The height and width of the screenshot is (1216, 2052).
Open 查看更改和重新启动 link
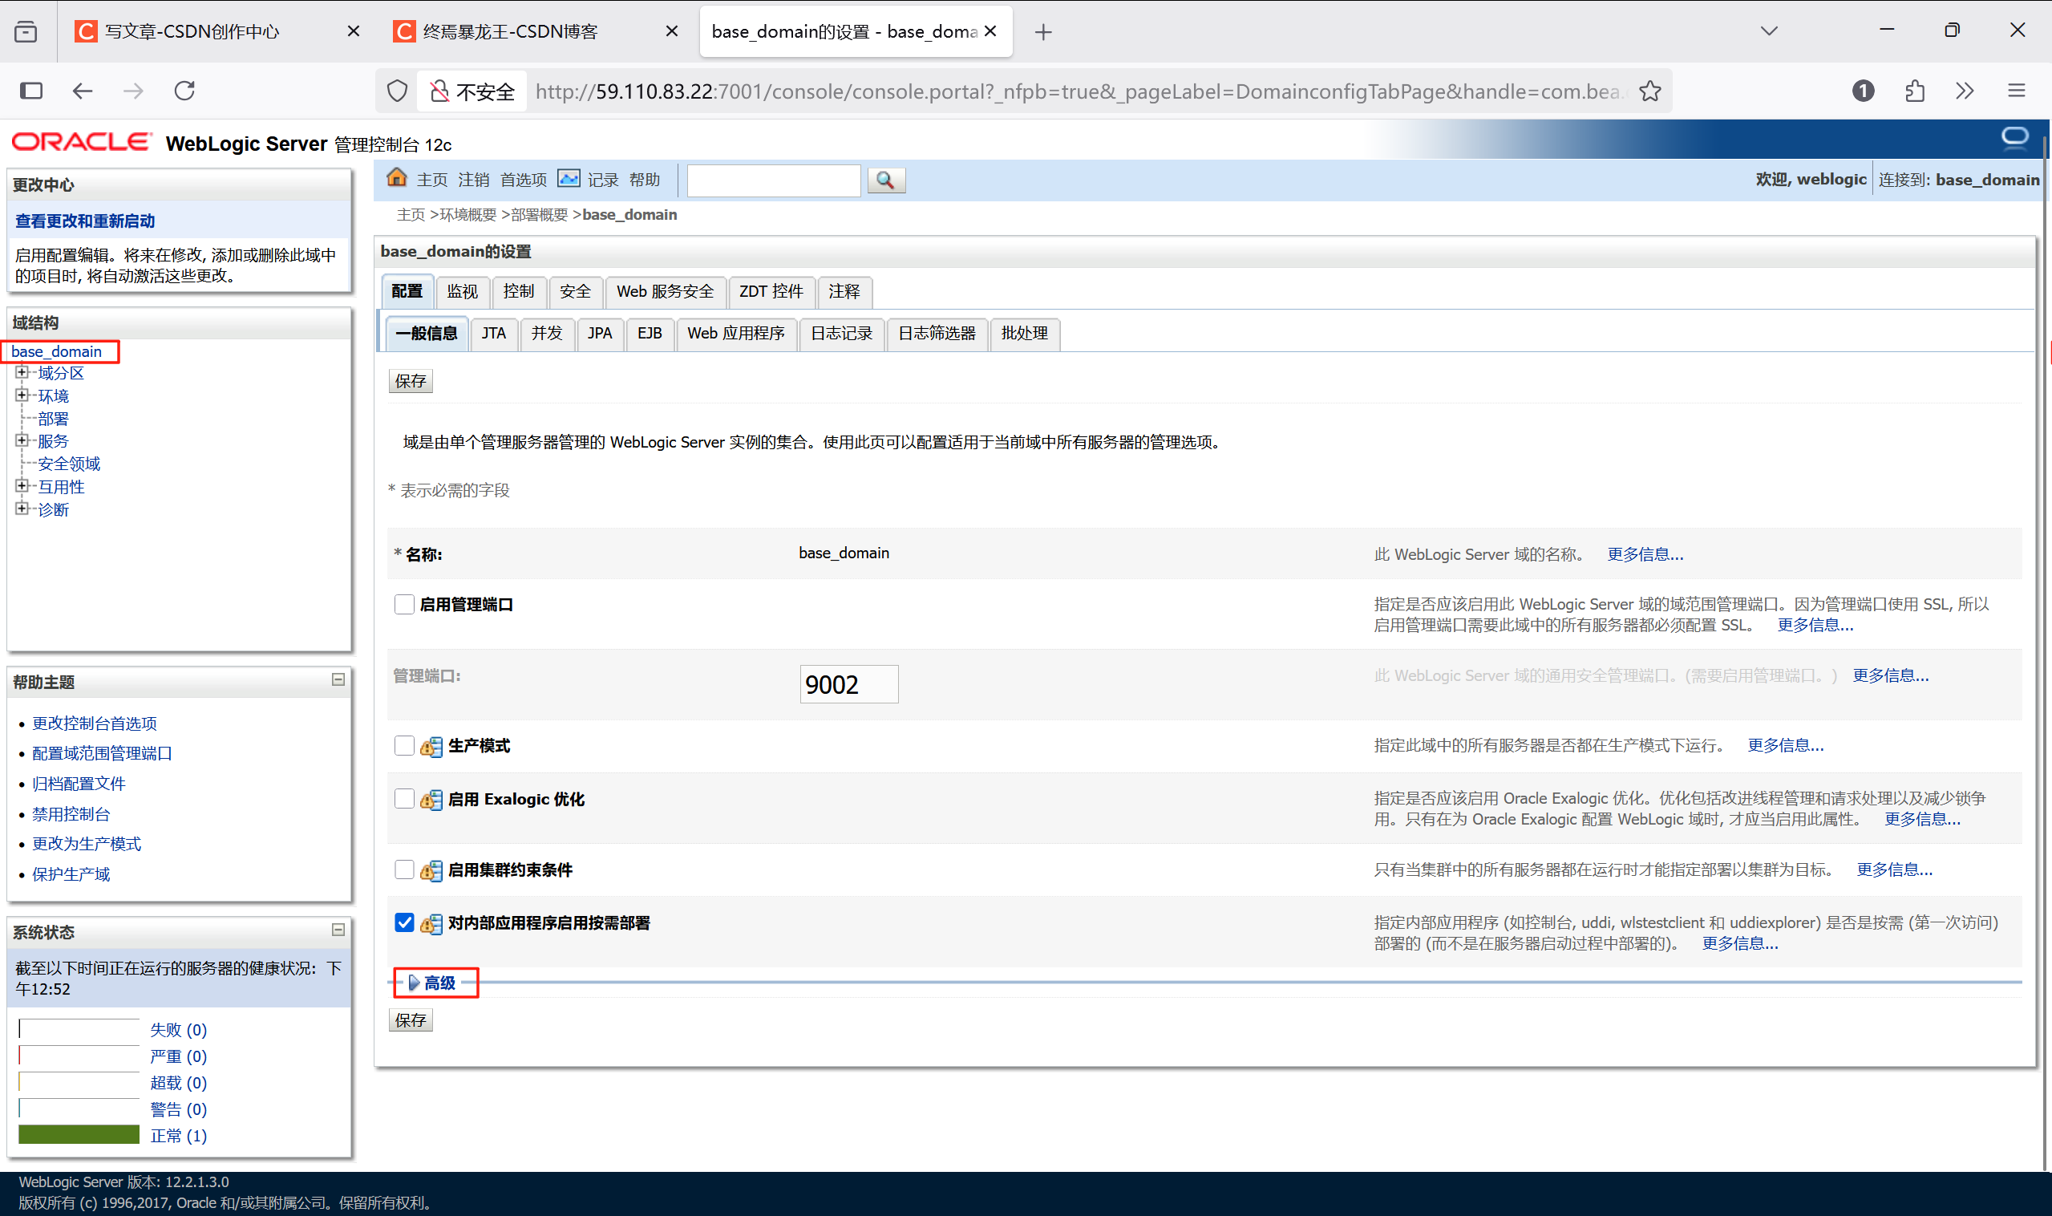[85, 221]
